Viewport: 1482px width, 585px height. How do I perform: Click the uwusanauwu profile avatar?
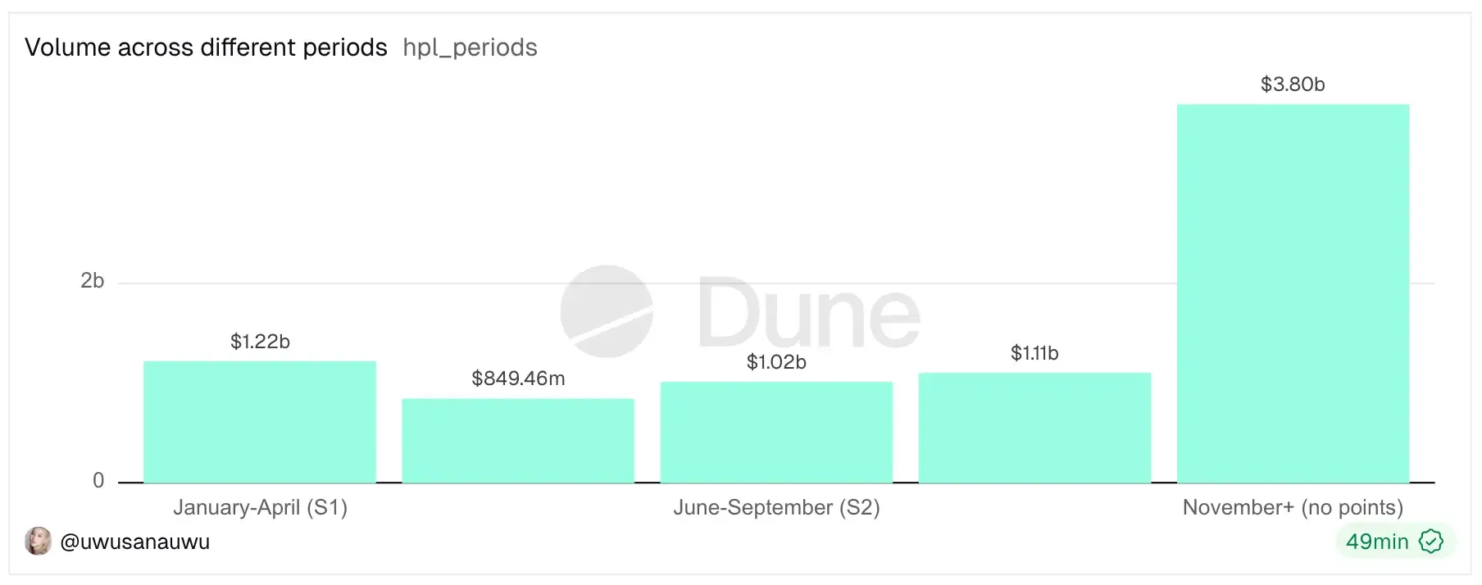tap(38, 542)
